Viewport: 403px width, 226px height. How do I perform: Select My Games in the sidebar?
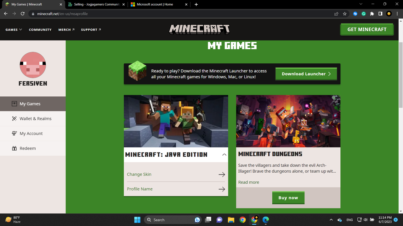point(33,104)
